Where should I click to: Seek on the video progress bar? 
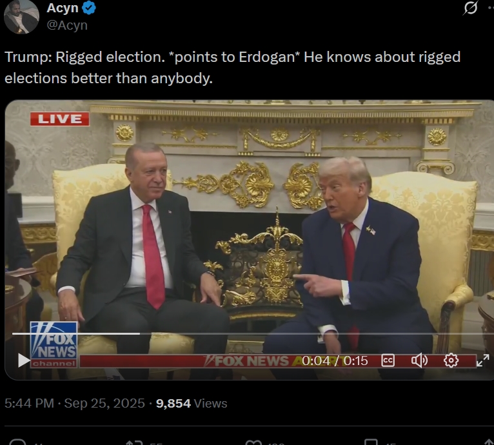[x=250, y=333]
